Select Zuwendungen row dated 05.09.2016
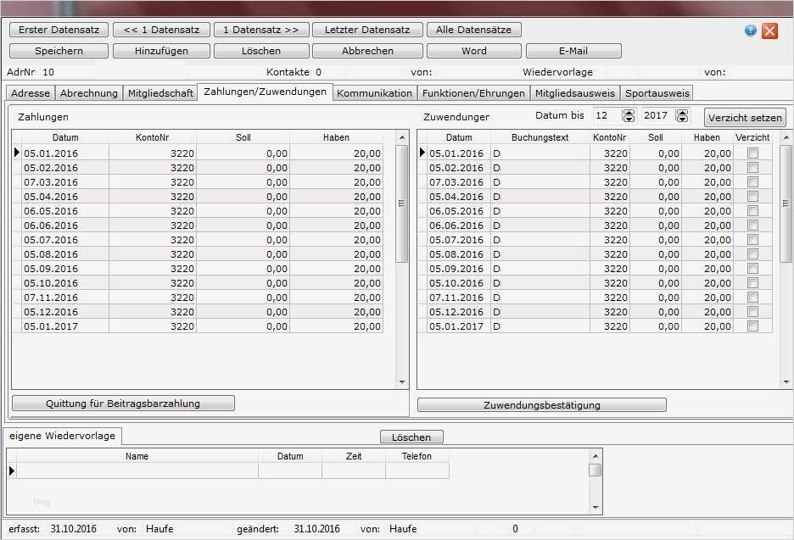The image size is (794, 540). pyautogui.click(x=600, y=268)
